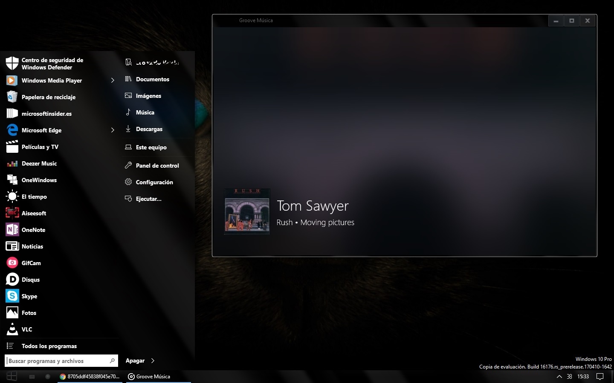614x383 pixels.
Task: Open Windows Defender security center
Action: click(12, 64)
